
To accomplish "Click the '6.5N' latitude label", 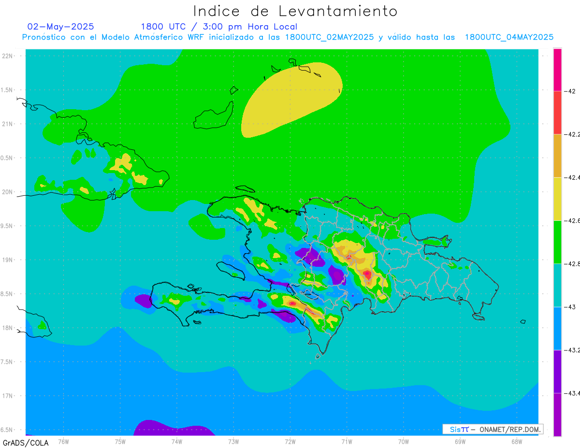I will pos(7,430).
